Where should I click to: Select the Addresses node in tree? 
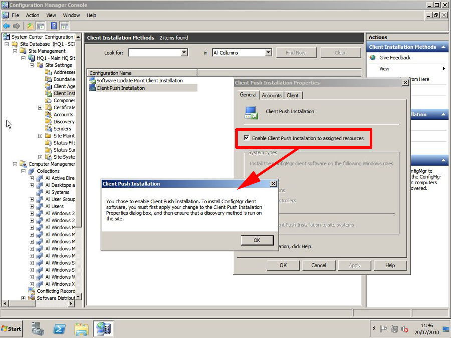coord(64,72)
